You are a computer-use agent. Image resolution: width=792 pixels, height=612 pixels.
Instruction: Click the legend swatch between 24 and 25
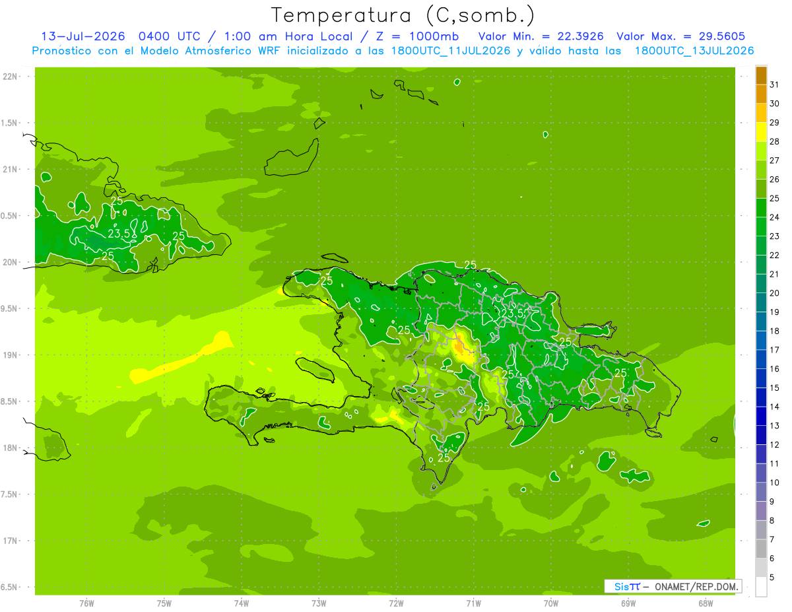[x=761, y=208]
